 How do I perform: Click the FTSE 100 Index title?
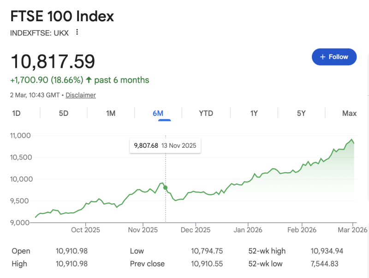coord(62,17)
